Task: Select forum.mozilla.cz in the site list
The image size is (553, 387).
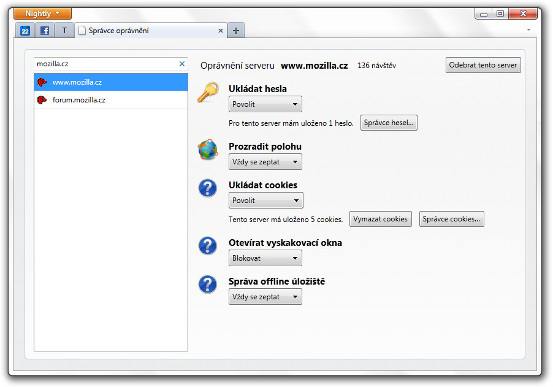Action: click(111, 100)
